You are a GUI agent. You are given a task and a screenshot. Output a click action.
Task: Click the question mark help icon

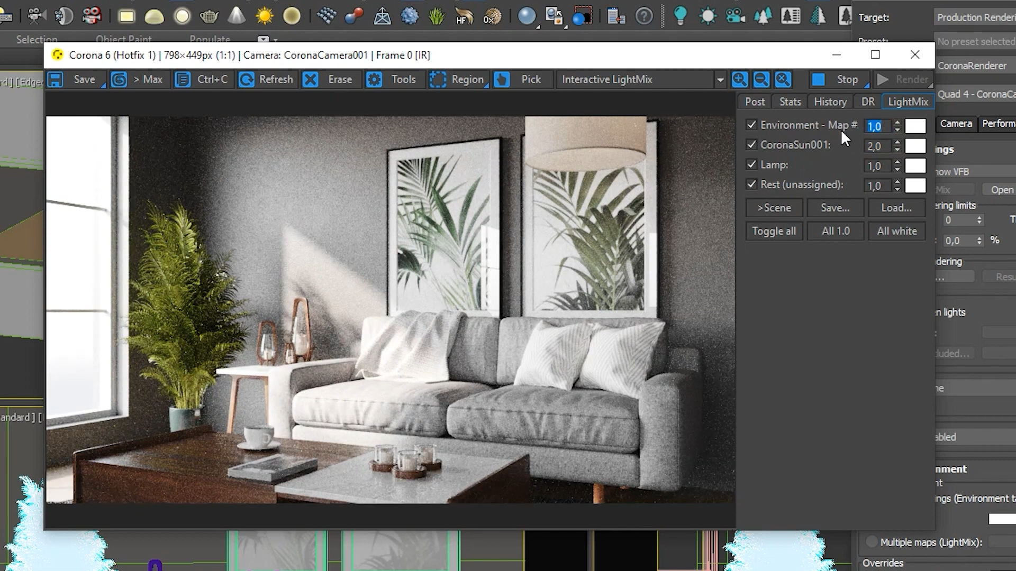coord(644,17)
